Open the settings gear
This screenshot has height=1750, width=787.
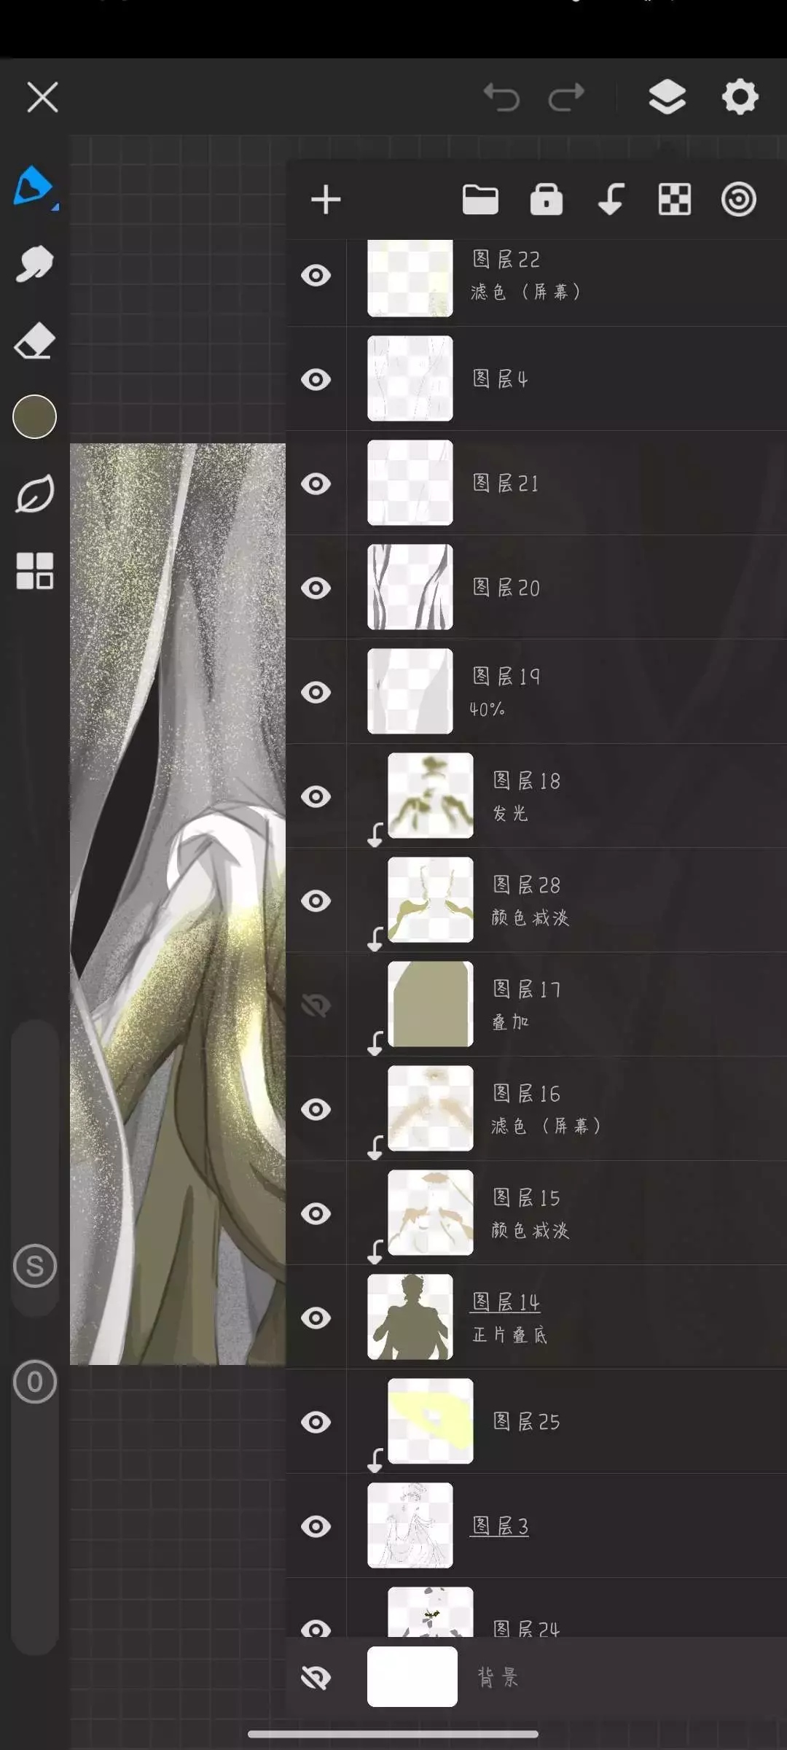[x=740, y=97]
